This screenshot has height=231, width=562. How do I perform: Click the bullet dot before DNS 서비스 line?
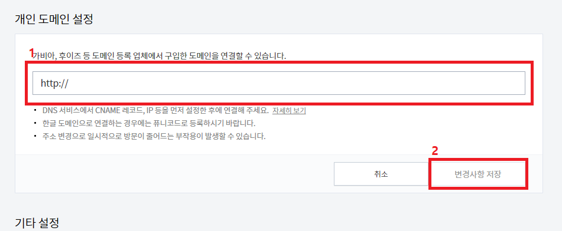(x=34, y=111)
